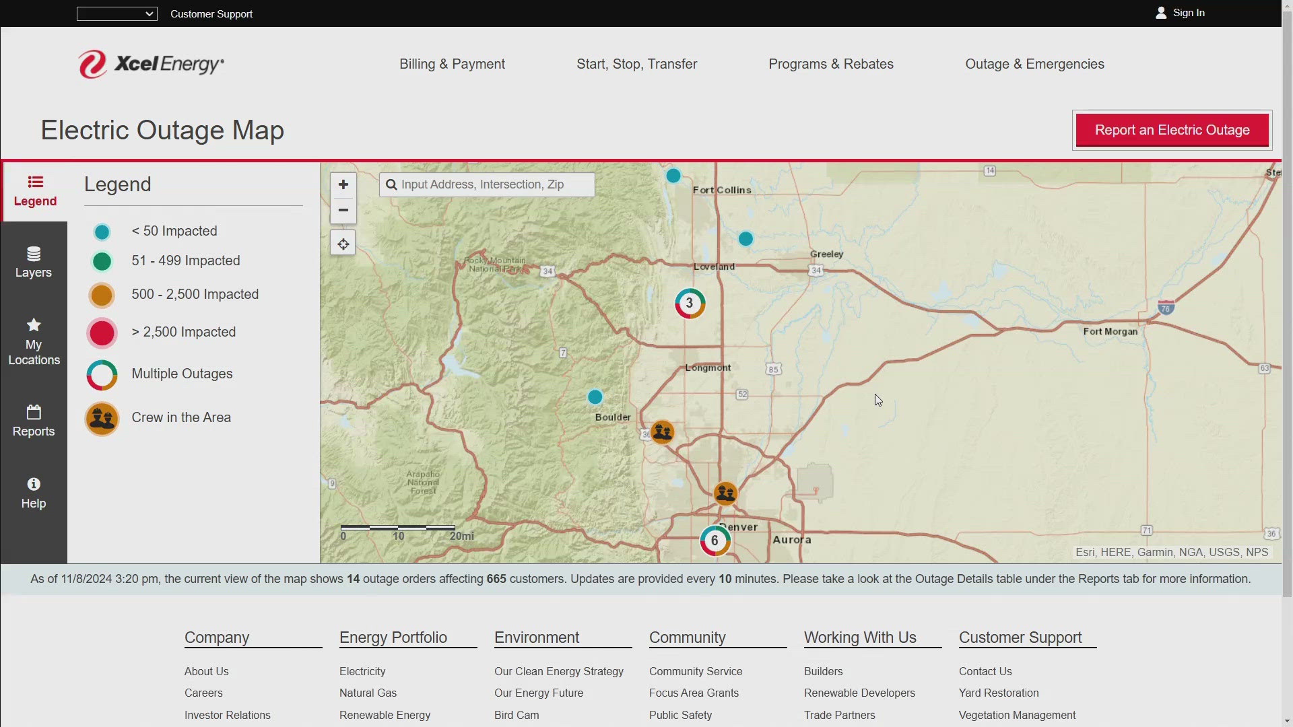Click the locate me crosshair icon
Screen dimensions: 1293x727
(343, 244)
